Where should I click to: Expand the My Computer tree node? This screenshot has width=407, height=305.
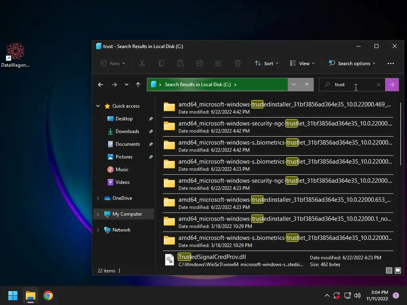pyautogui.click(x=98, y=214)
